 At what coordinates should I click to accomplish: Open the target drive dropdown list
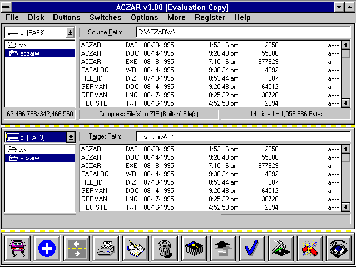click(70, 137)
